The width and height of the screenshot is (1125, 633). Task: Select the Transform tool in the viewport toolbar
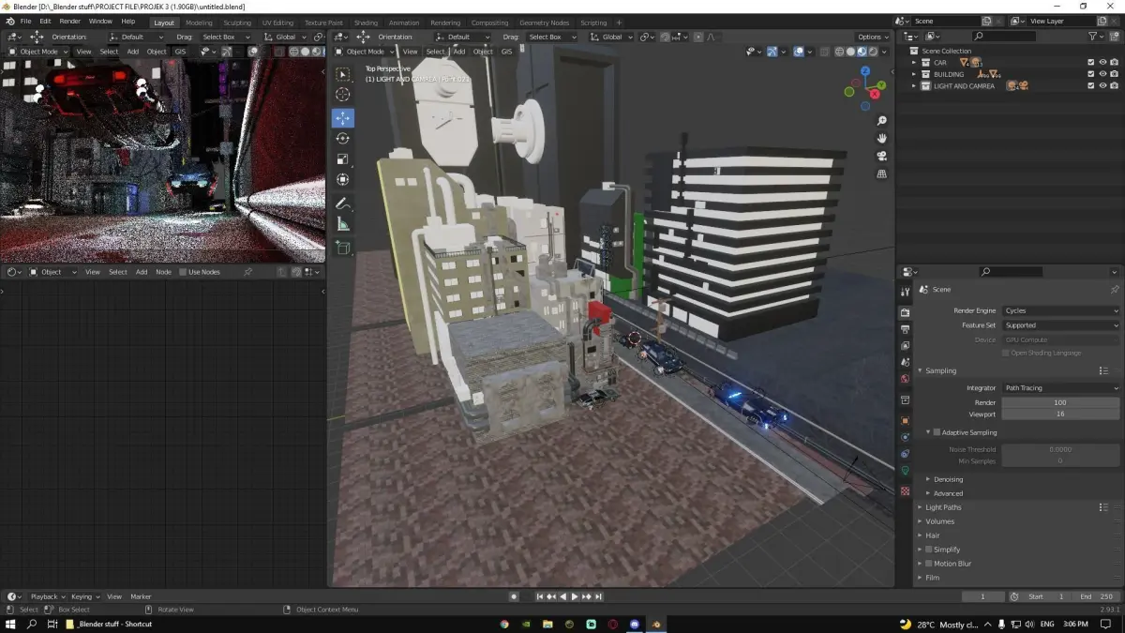(x=342, y=179)
